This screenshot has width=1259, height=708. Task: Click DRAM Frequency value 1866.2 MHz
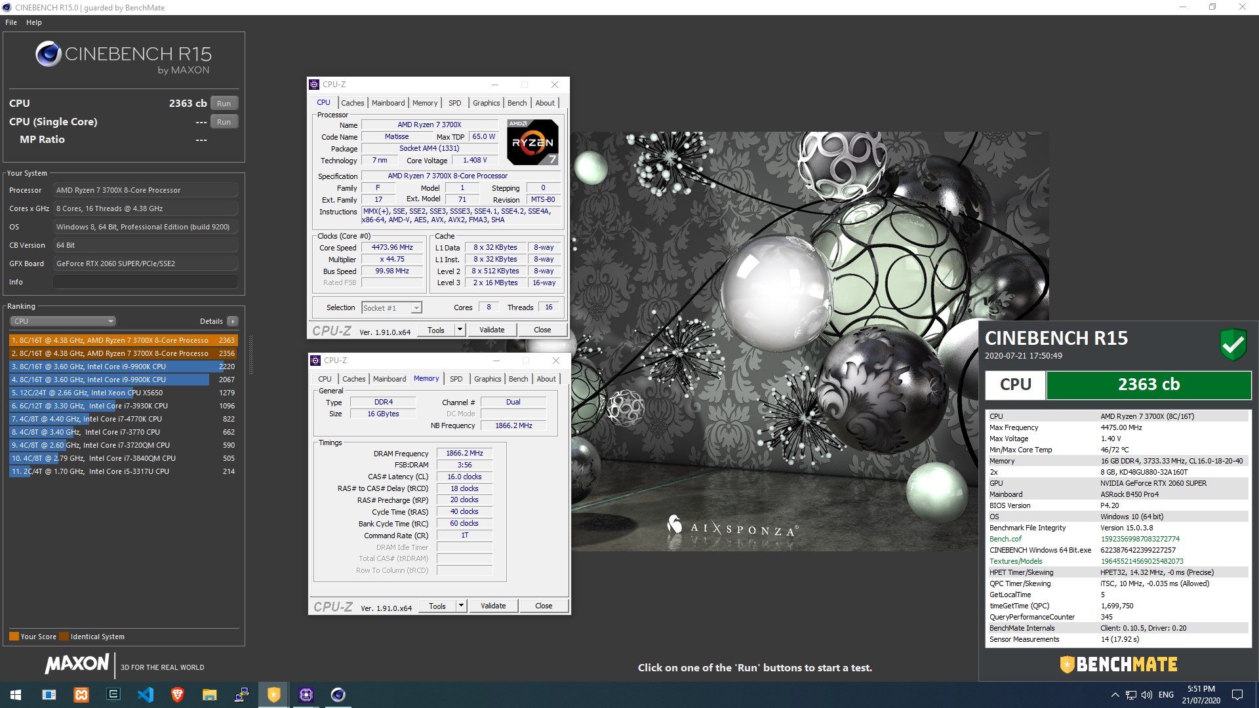point(464,453)
